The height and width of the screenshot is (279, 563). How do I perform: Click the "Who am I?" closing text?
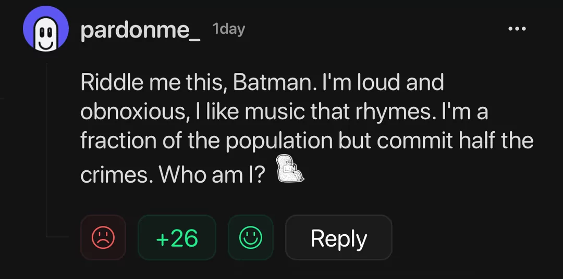point(213,175)
